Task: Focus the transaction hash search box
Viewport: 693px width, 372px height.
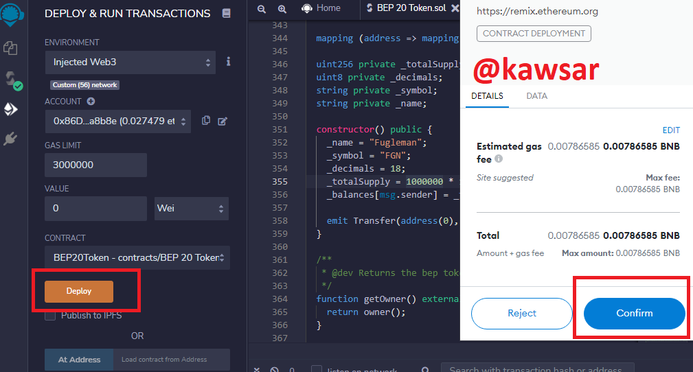Action: (537, 369)
